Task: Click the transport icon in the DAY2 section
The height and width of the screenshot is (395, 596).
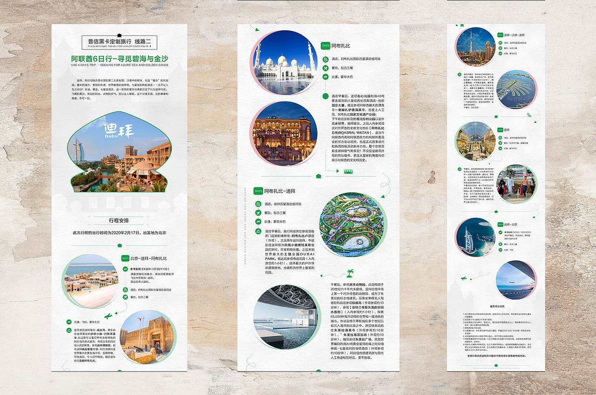Action: 325,77
